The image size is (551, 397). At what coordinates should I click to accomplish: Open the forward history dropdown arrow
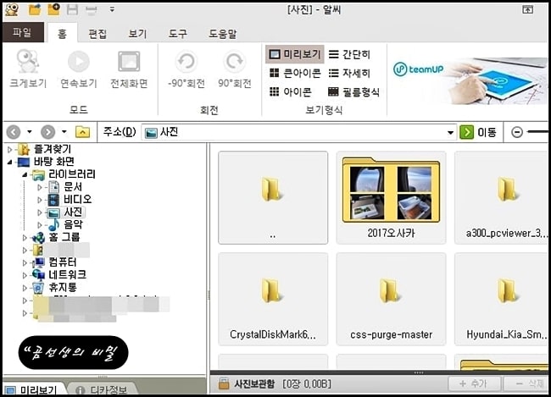click(x=64, y=132)
